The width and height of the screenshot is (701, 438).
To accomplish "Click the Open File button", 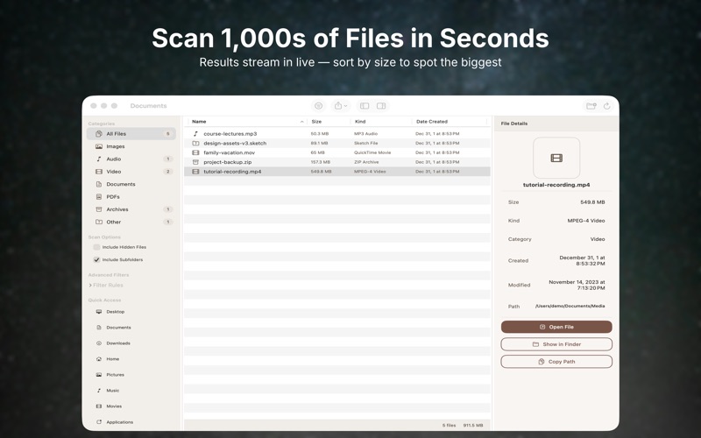I will pyautogui.click(x=556, y=327).
